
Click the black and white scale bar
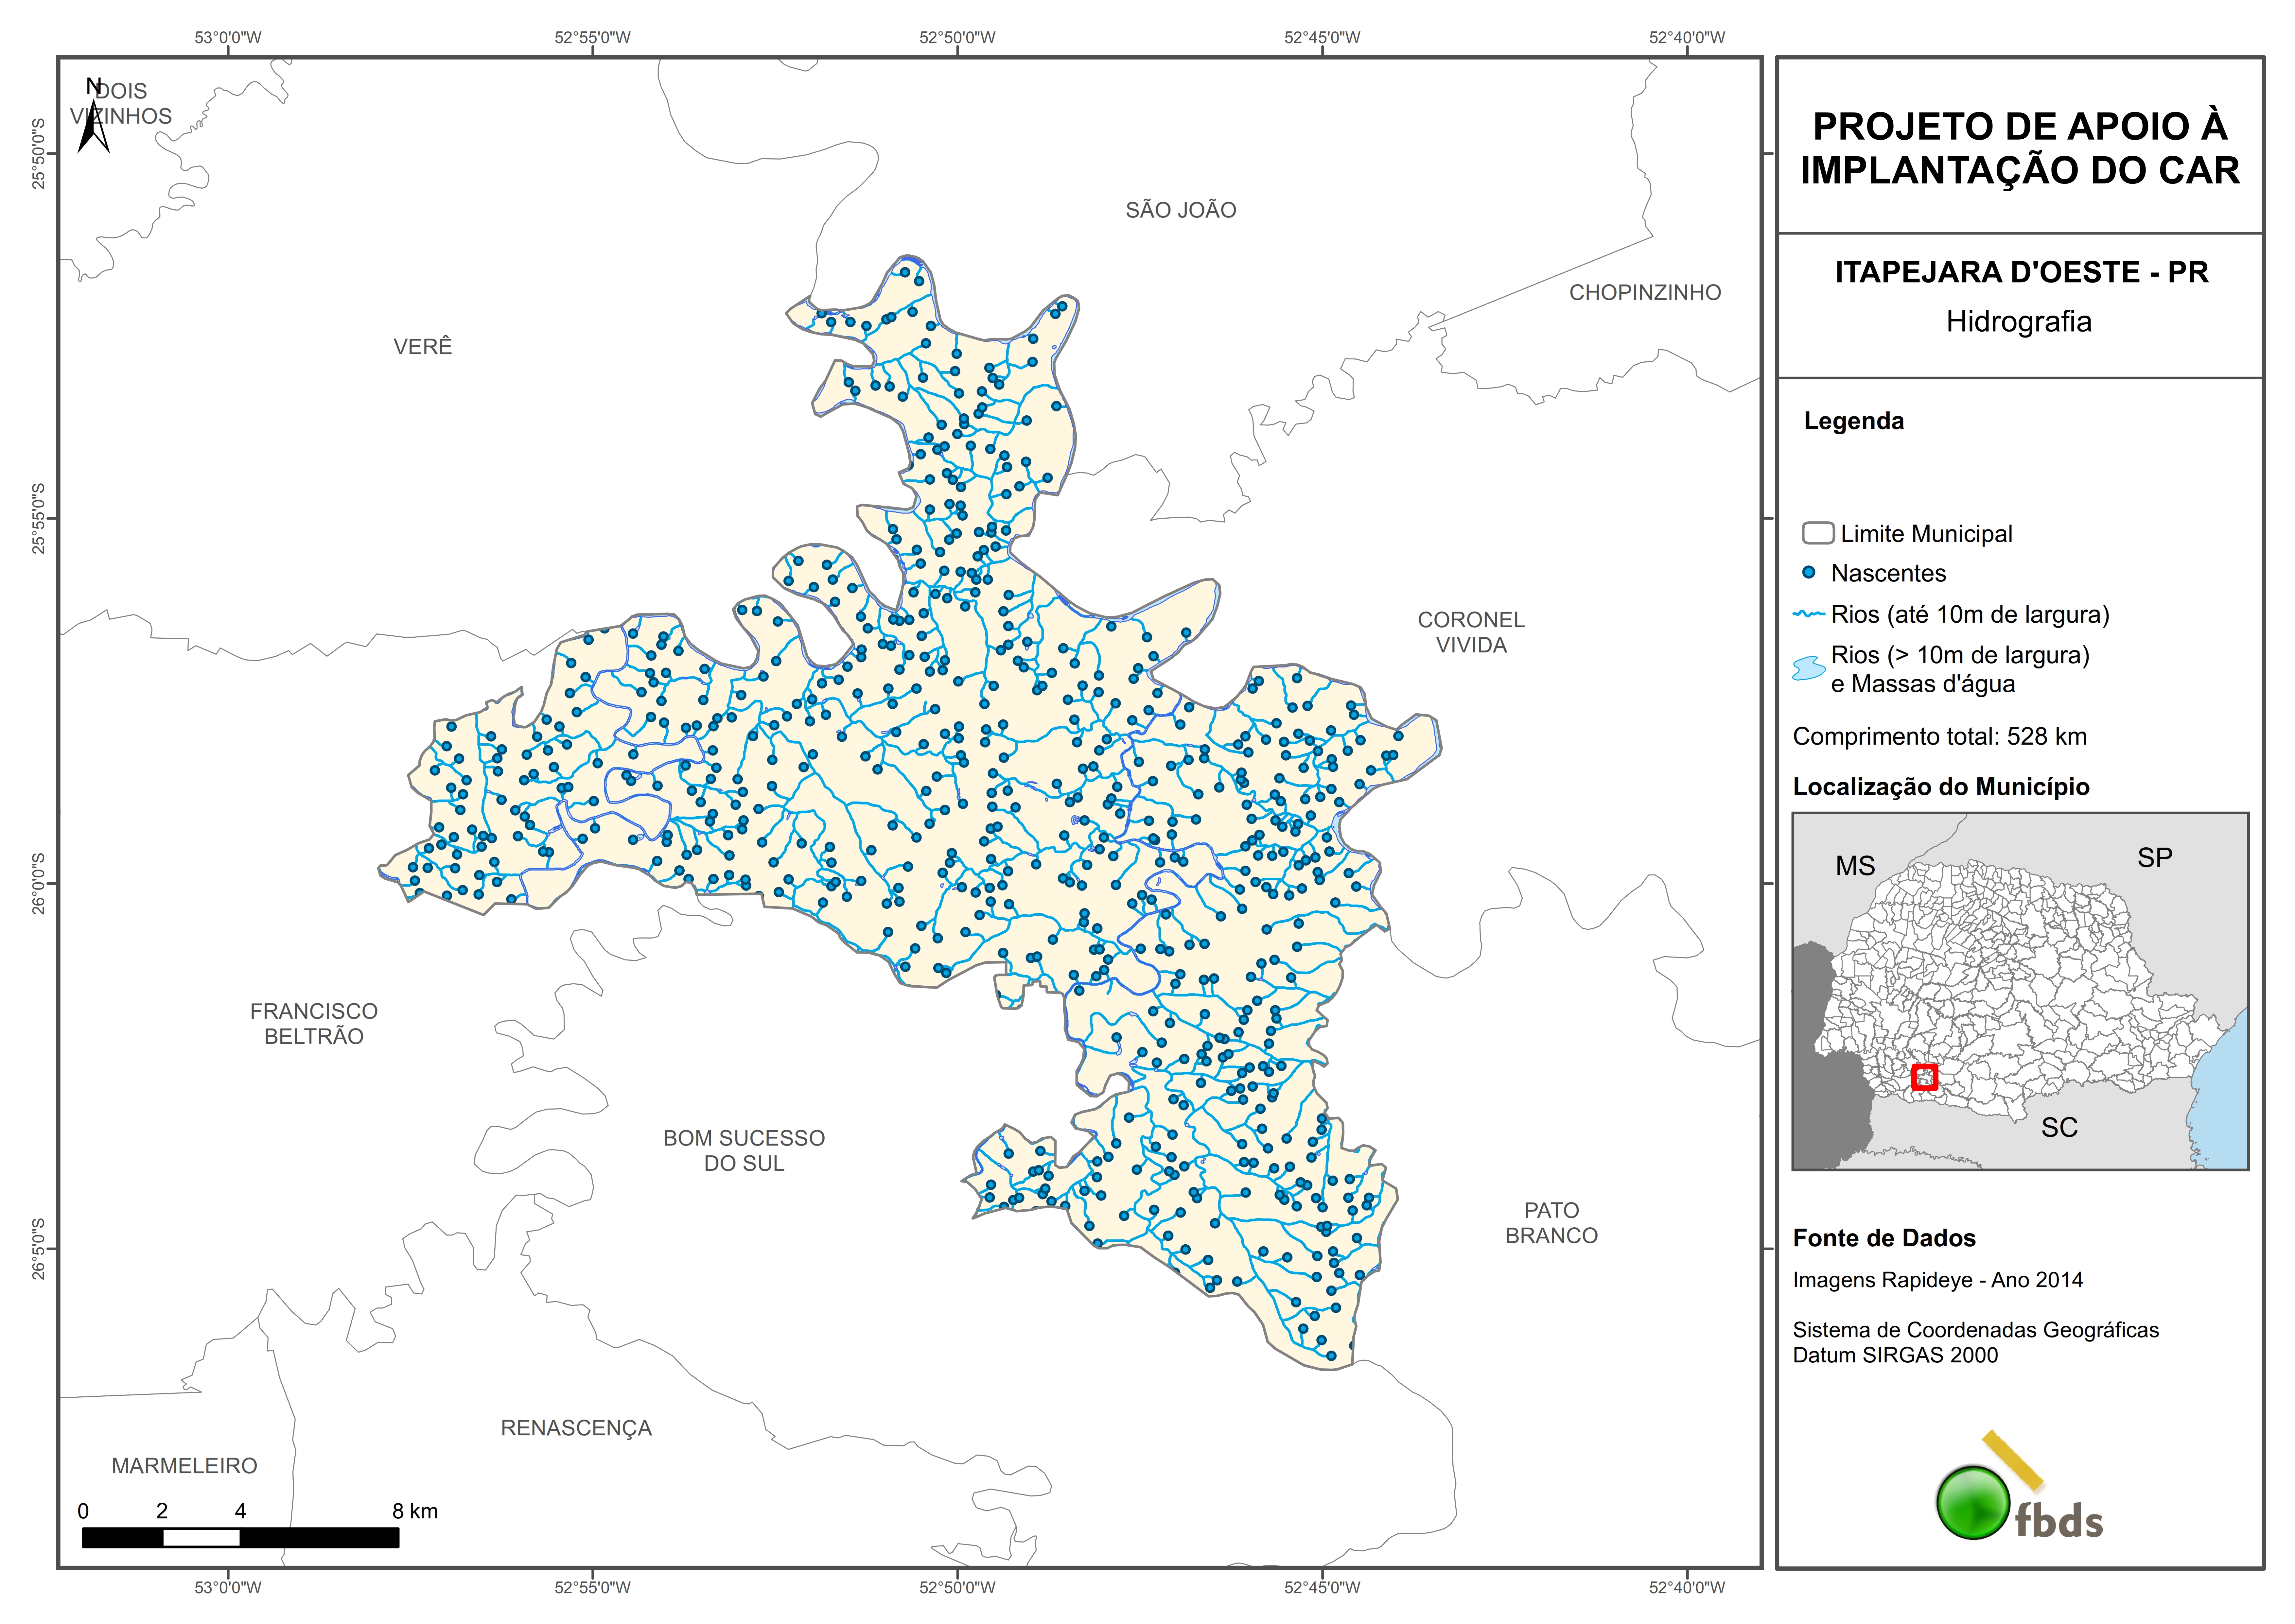[240, 1537]
